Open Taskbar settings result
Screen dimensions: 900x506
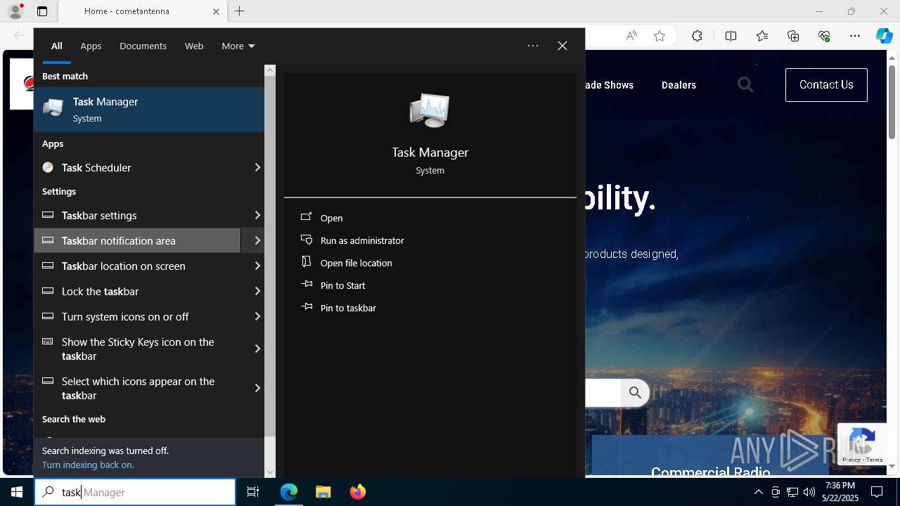coord(138,215)
